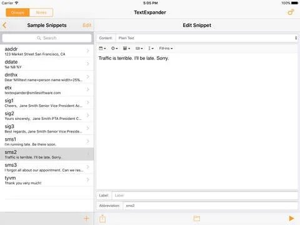300x225 pixels.
Task: Select the sig1 snippet
Action: pyautogui.click(x=47, y=103)
